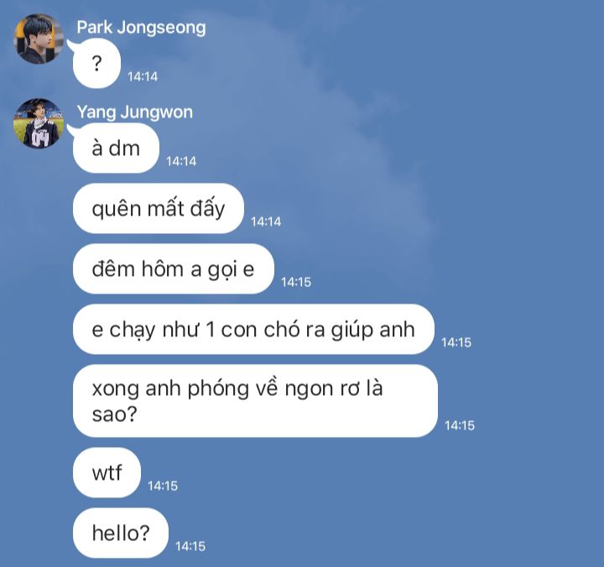This screenshot has width=604, height=567.
Task: Select the 'hello?' message bubble
Action: 121,533
